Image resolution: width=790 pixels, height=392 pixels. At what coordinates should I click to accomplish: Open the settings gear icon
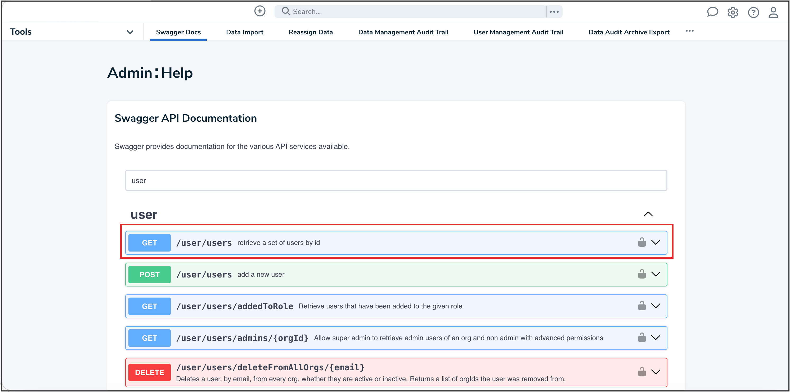733,12
